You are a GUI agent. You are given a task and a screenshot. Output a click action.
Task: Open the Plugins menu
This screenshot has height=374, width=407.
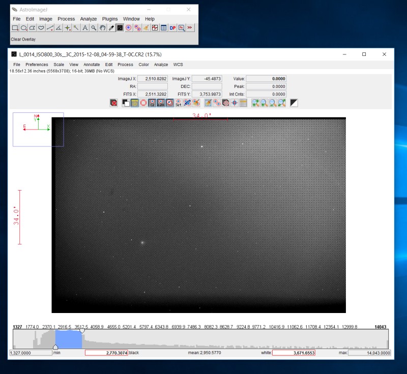110,19
